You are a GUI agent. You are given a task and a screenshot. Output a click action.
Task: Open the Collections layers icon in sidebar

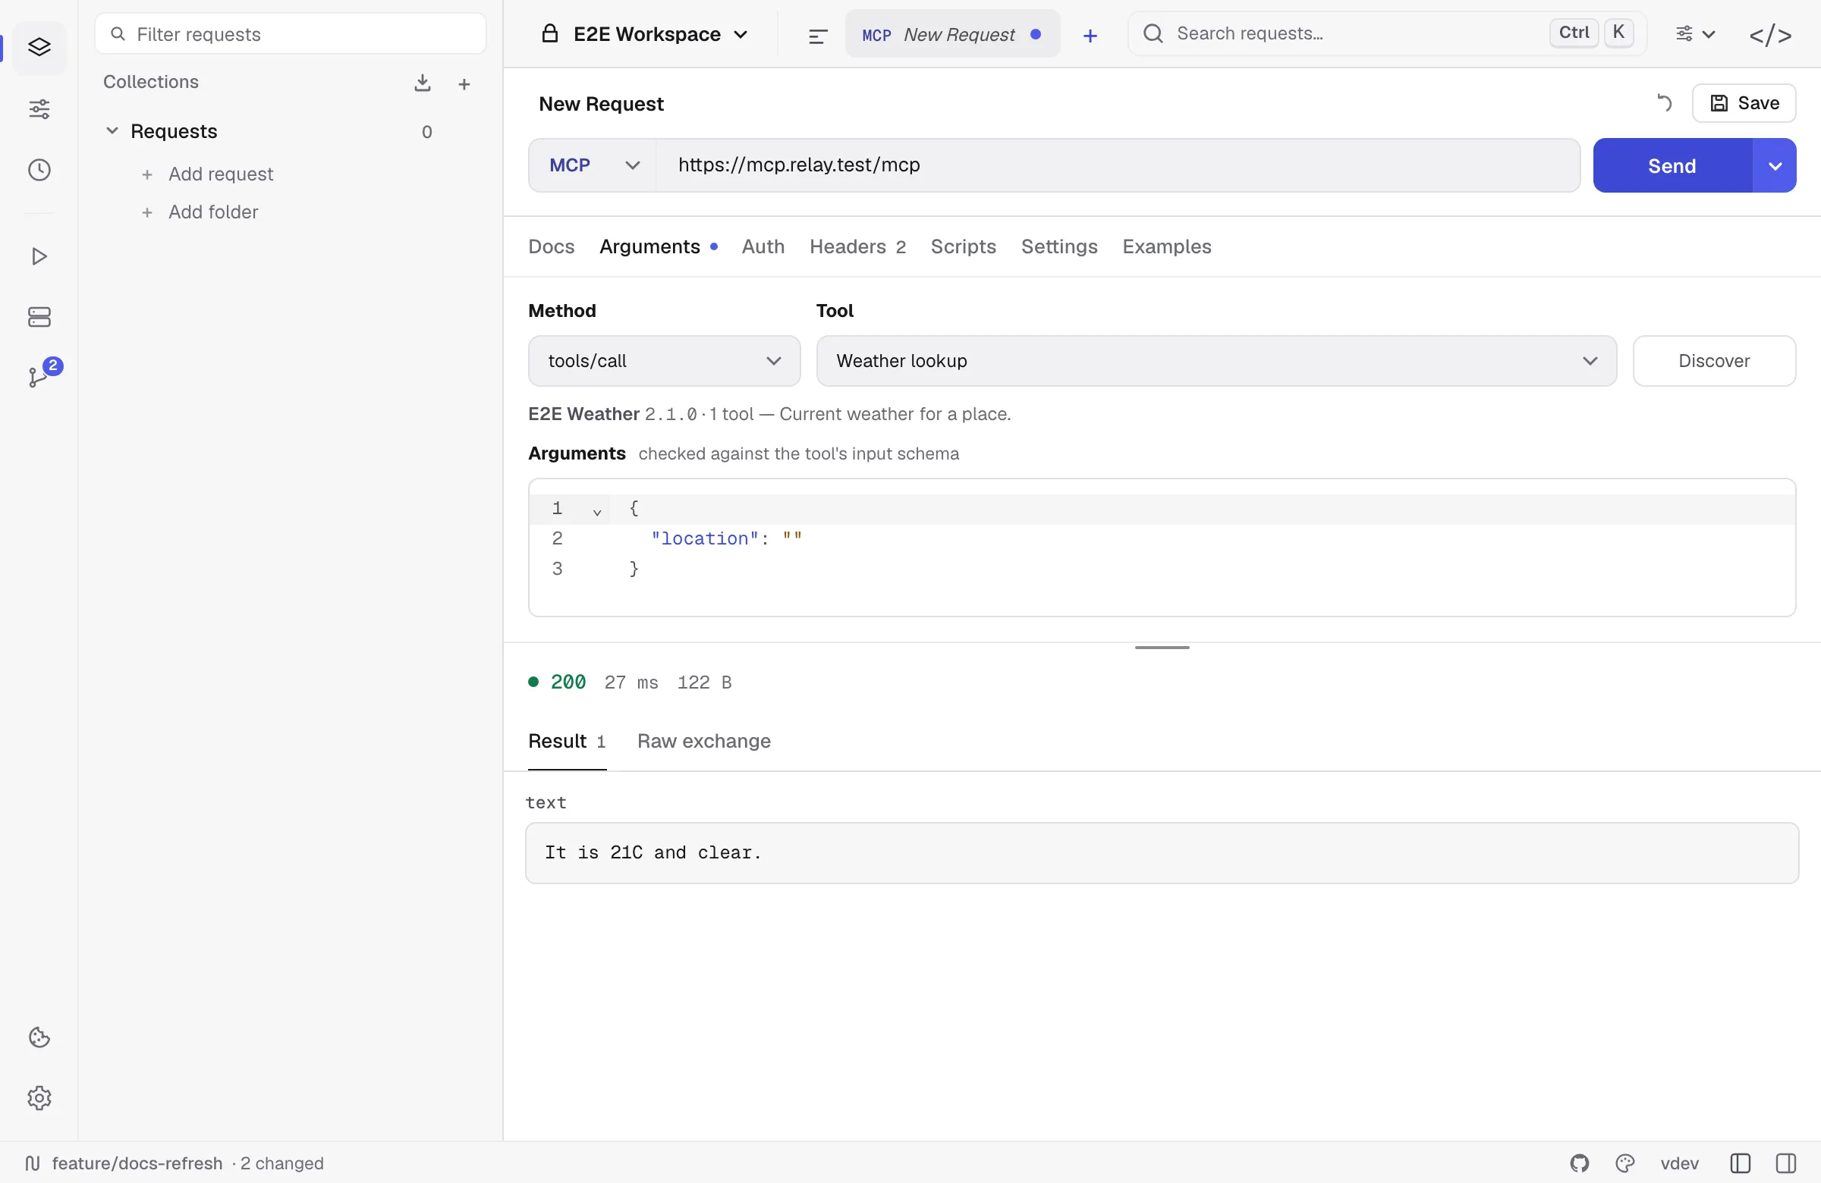(39, 48)
